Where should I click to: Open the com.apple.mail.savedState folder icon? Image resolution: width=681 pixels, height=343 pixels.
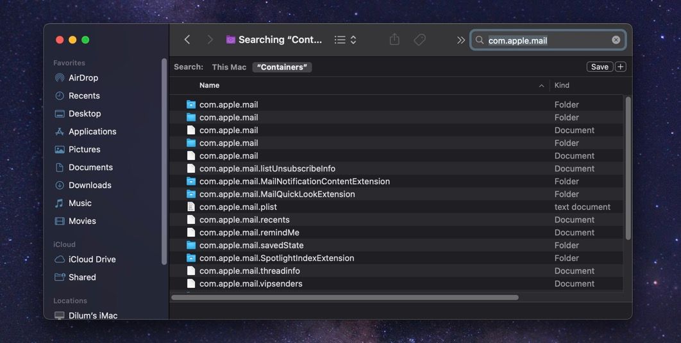pos(190,245)
